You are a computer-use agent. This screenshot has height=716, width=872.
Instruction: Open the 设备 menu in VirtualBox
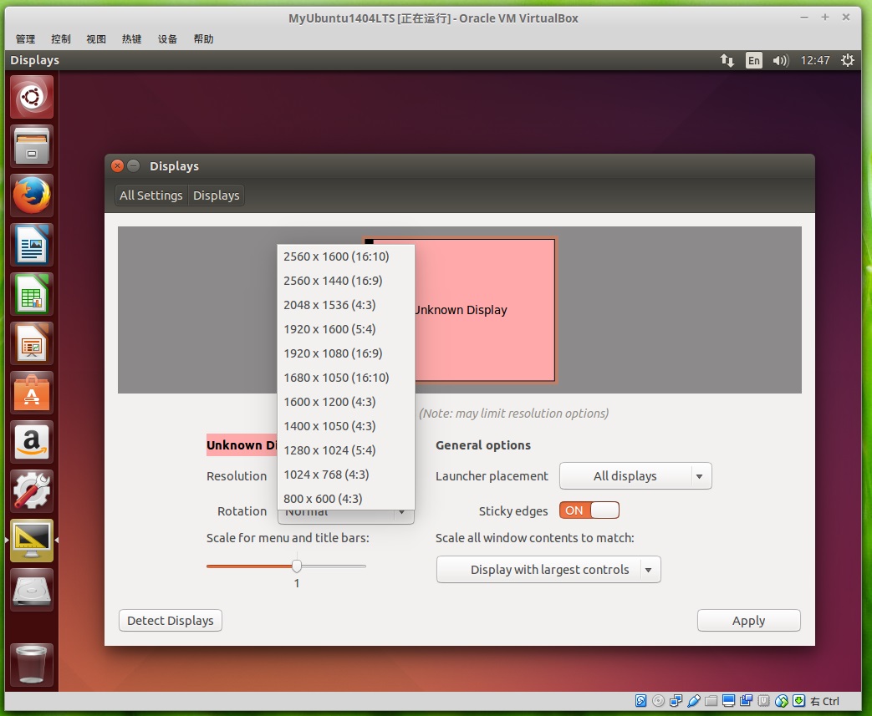click(167, 39)
